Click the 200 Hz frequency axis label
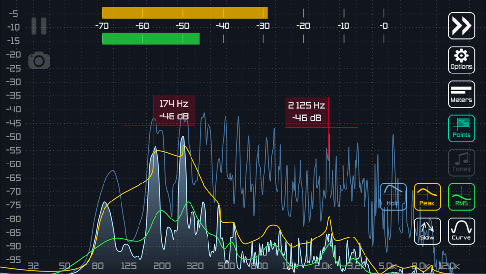 (x=162, y=266)
